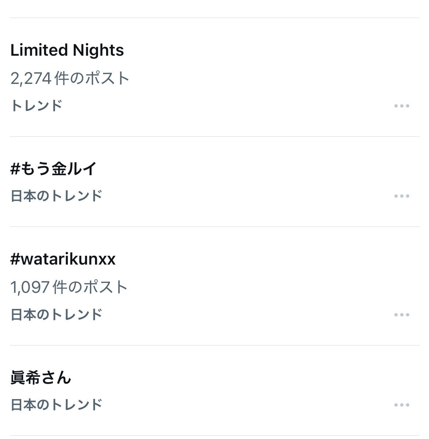Tap blank space right of 2,274件のポスト
Screen dimensions: 429x439
click(x=257, y=78)
